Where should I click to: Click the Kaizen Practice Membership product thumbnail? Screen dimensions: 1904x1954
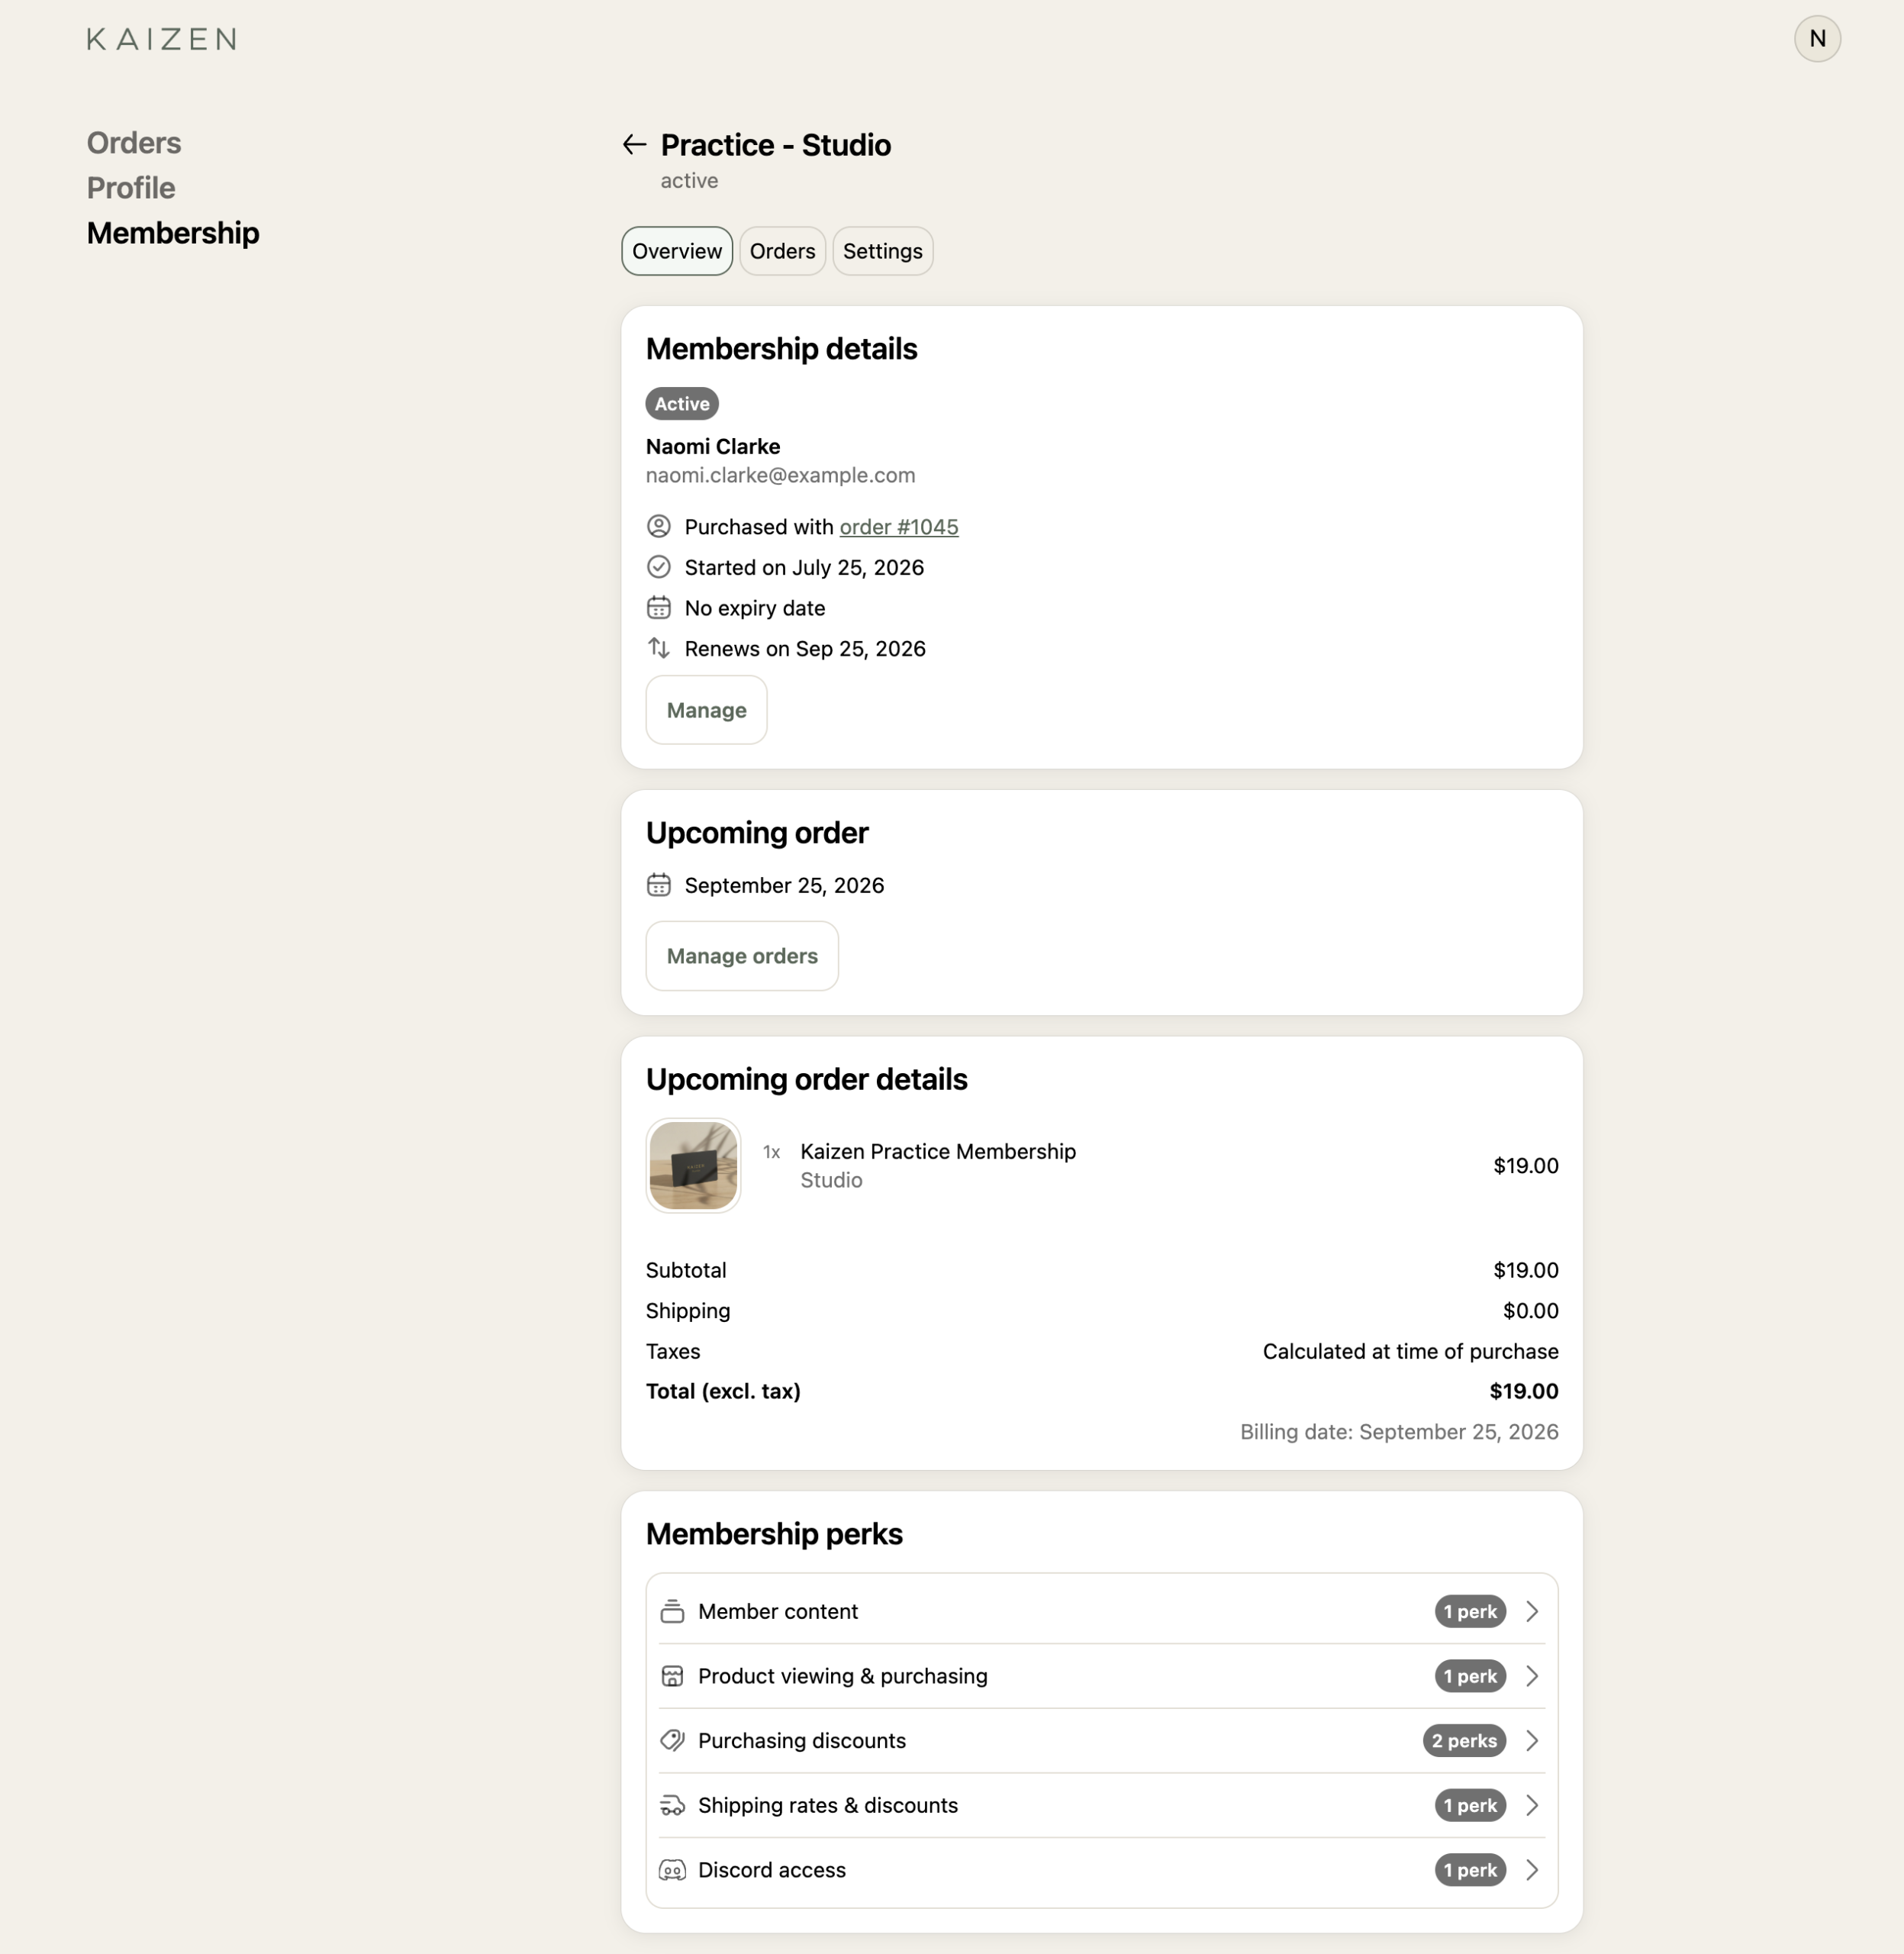click(x=693, y=1165)
